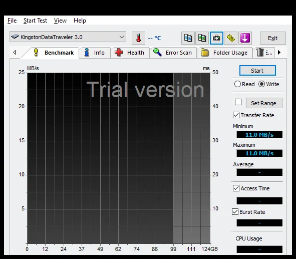
Task: Click the 124GB axis label
Action: 209,249
